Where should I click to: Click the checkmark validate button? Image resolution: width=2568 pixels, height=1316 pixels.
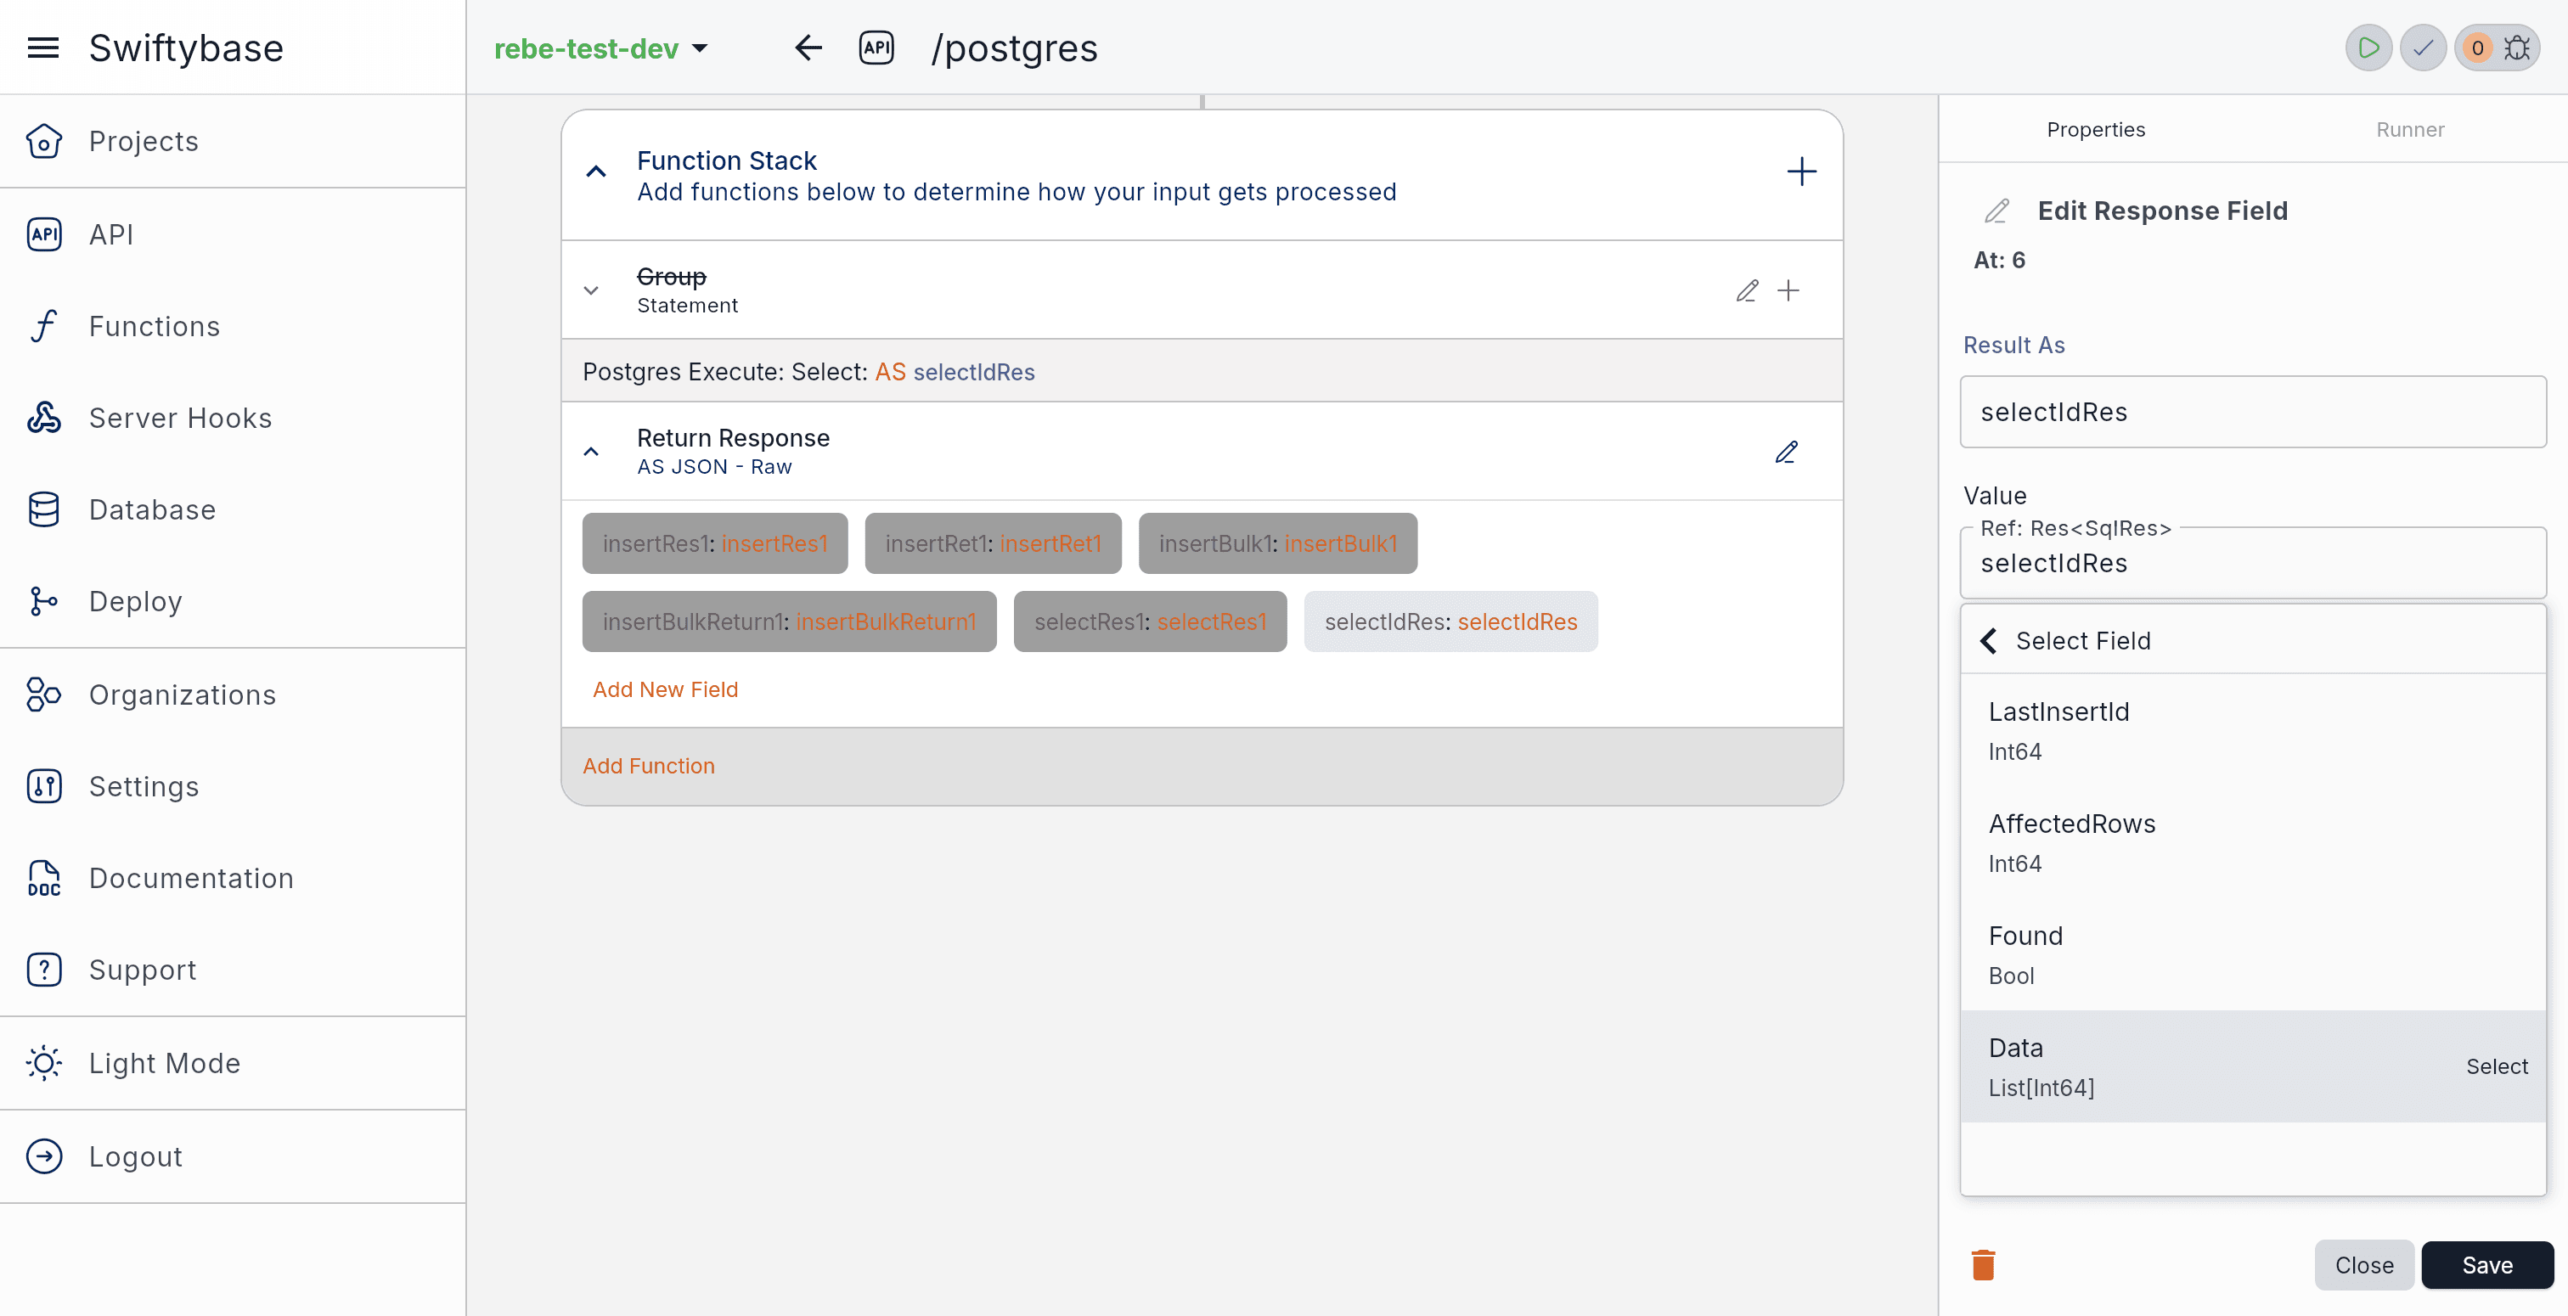[x=2424, y=48]
